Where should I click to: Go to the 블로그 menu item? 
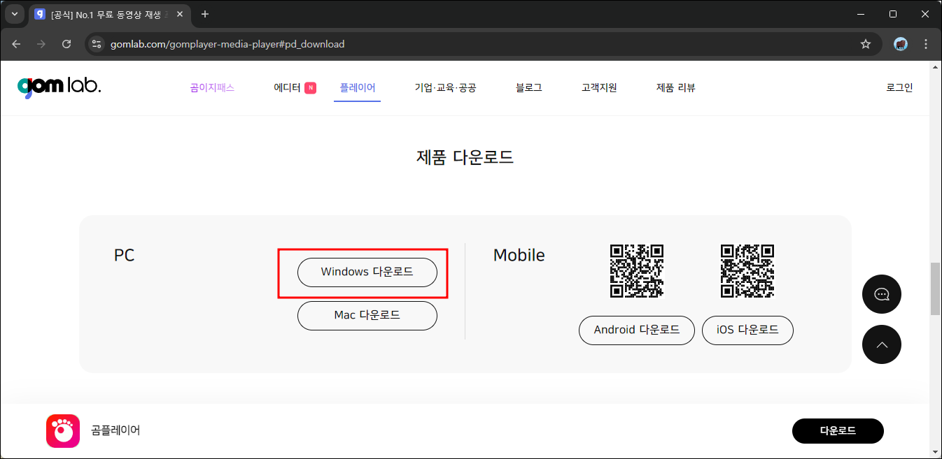pos(529,87)
